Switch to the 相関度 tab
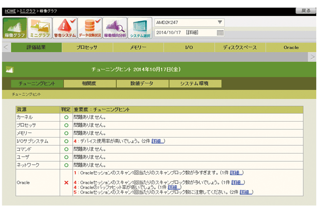318x207 pixels. [x=89, y=84]
